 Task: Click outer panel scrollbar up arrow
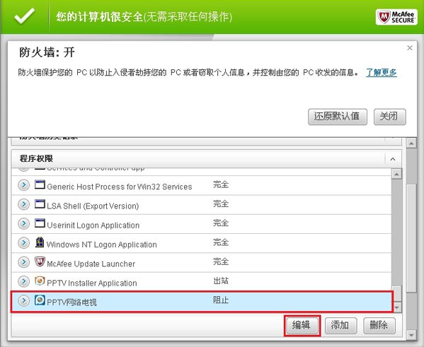click(x=411, y=143)
